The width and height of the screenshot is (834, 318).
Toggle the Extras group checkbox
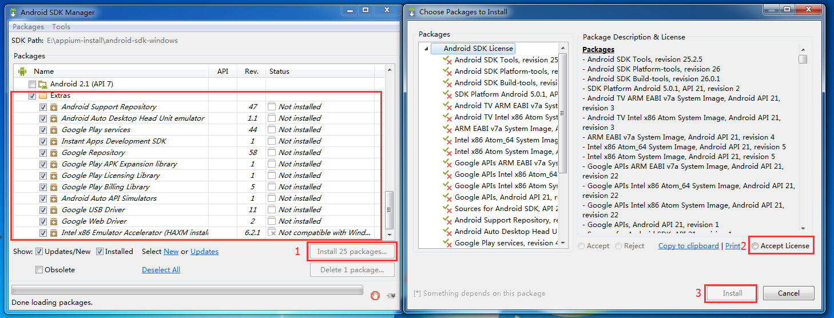pos(33,96)
